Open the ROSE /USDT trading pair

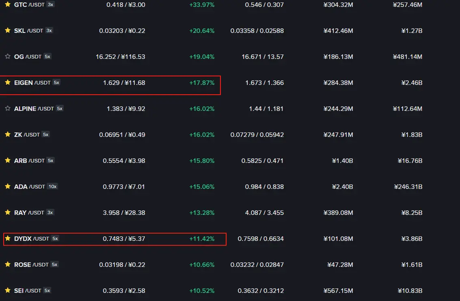[31, 264]
